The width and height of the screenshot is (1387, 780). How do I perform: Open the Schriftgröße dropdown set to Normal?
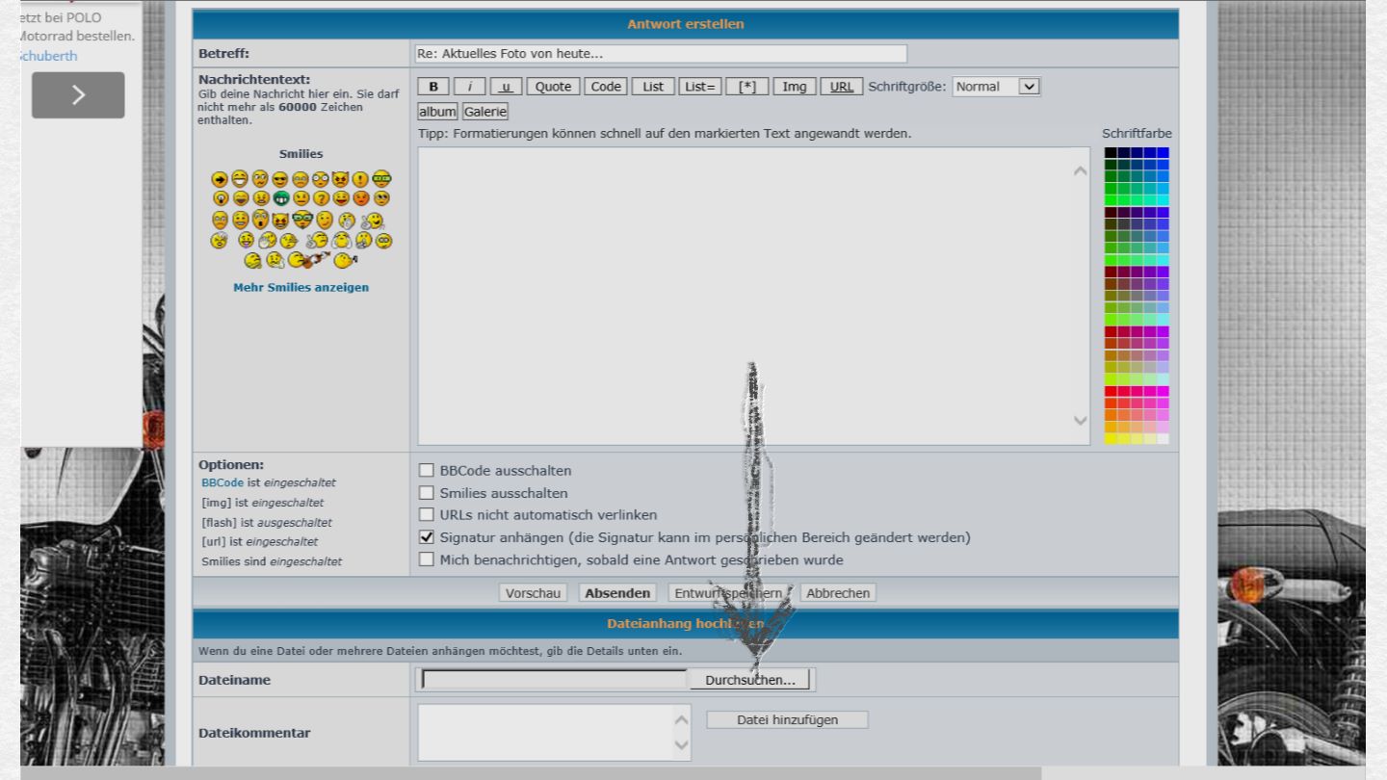(x=997, y=87)
